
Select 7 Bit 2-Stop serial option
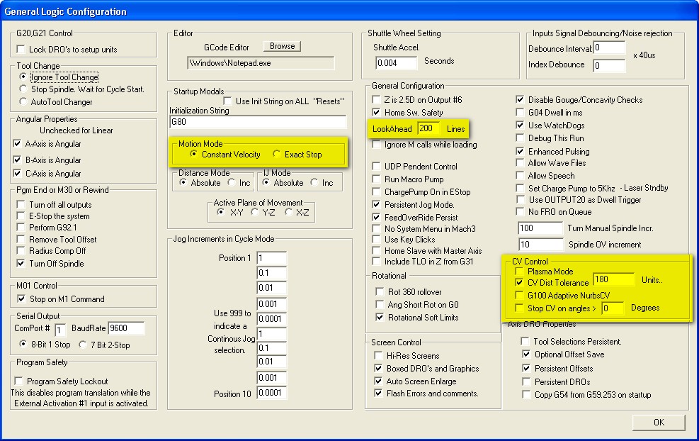coord(85,345)
